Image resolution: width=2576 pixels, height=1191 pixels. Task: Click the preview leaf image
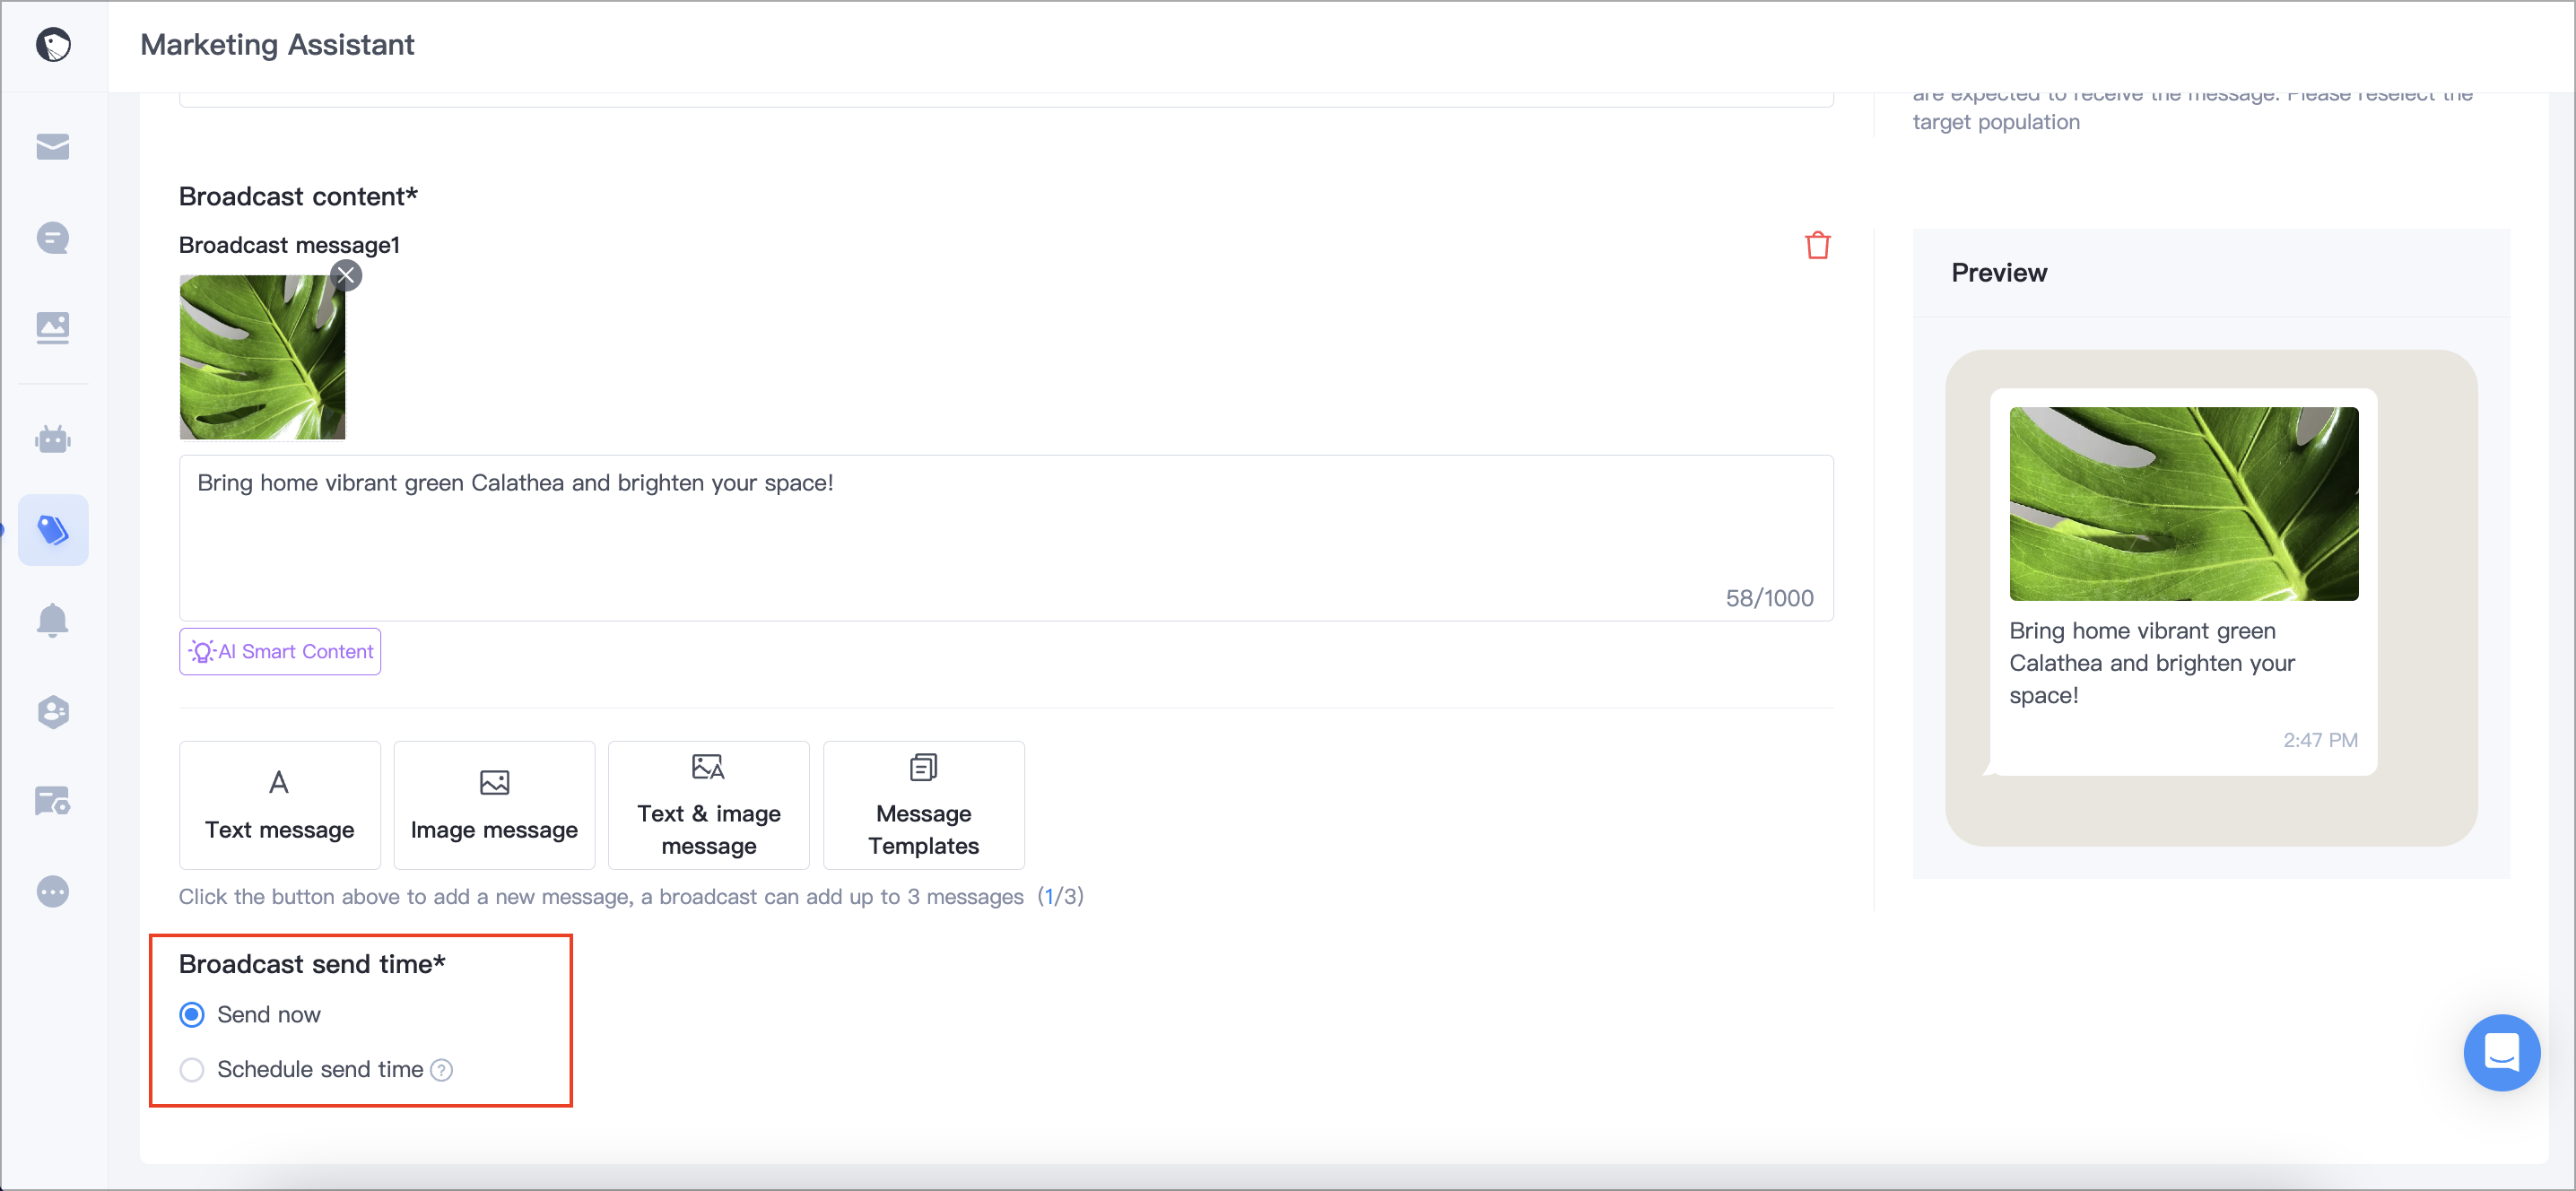2183,504
